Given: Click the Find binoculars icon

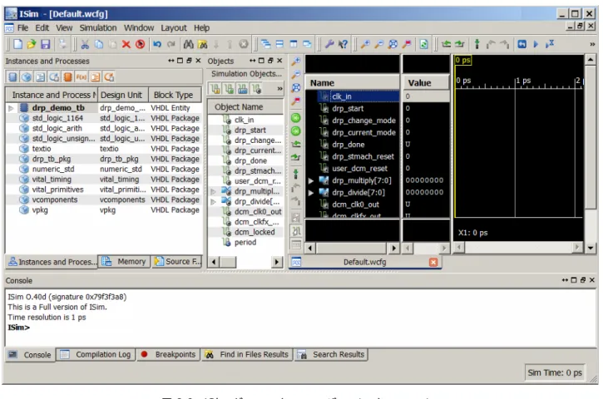Looking at the screenshot, I should [188, 44].
